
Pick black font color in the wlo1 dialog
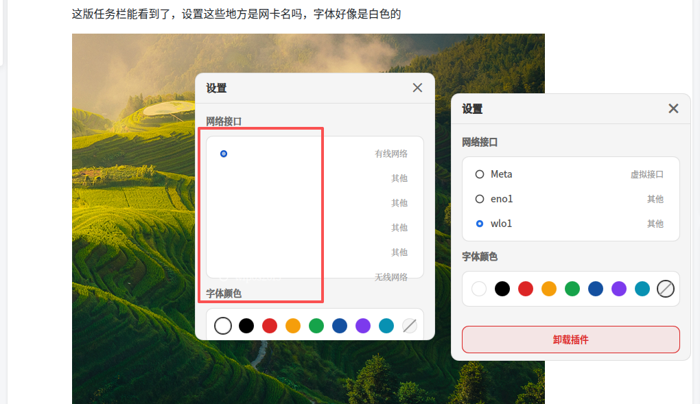[x=502, y=289]
